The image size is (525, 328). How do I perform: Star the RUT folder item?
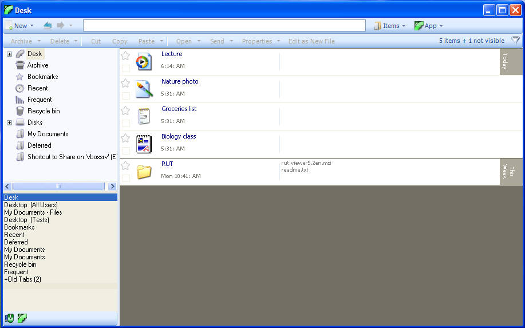tap(125, 165)
